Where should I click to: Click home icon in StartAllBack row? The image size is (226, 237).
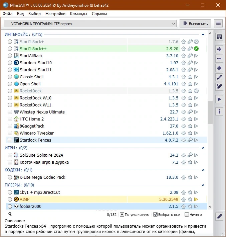(x=184, y=56)
